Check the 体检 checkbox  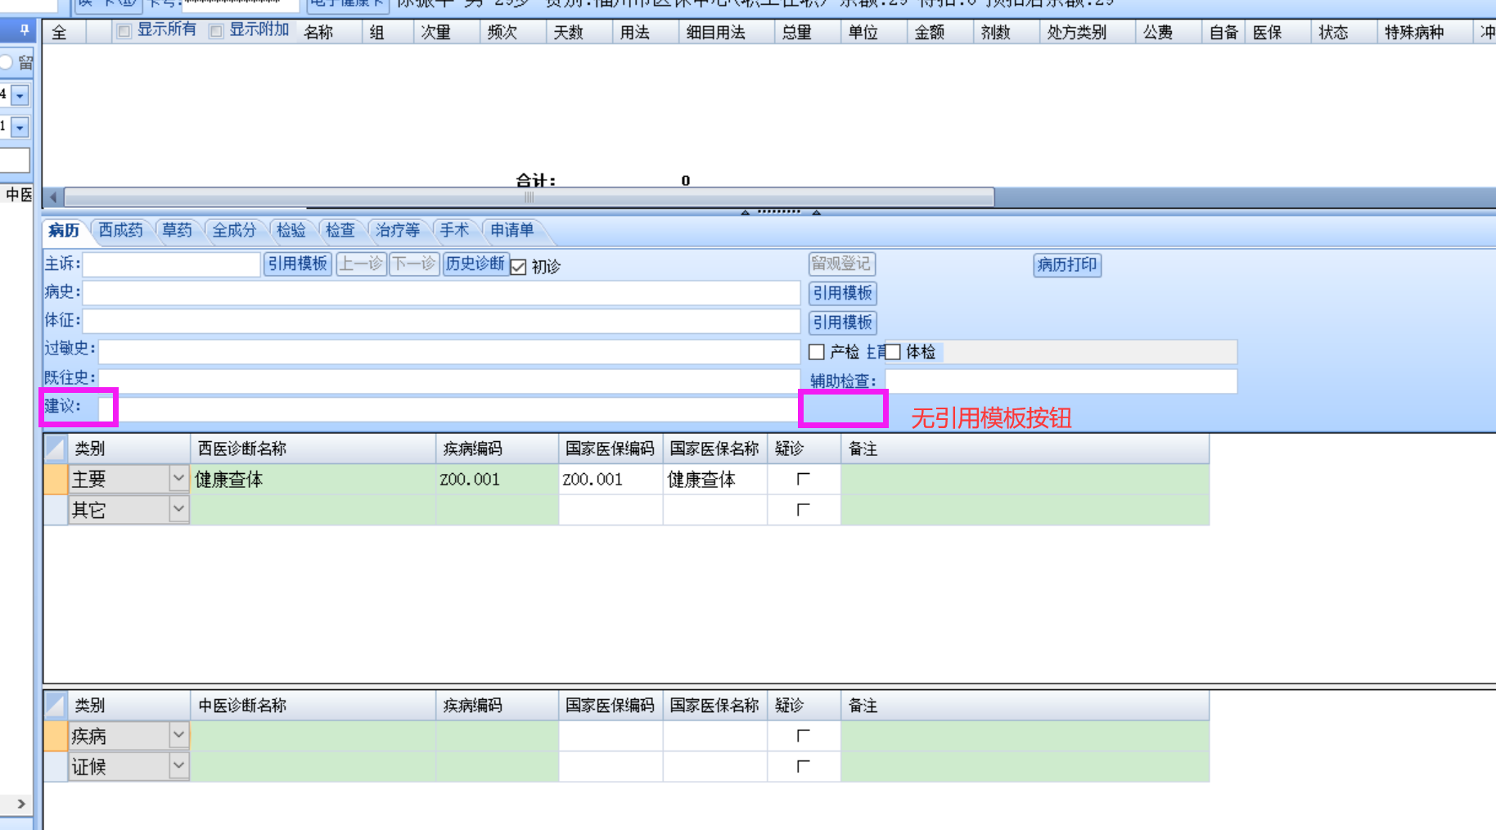(x=893, y=352)
